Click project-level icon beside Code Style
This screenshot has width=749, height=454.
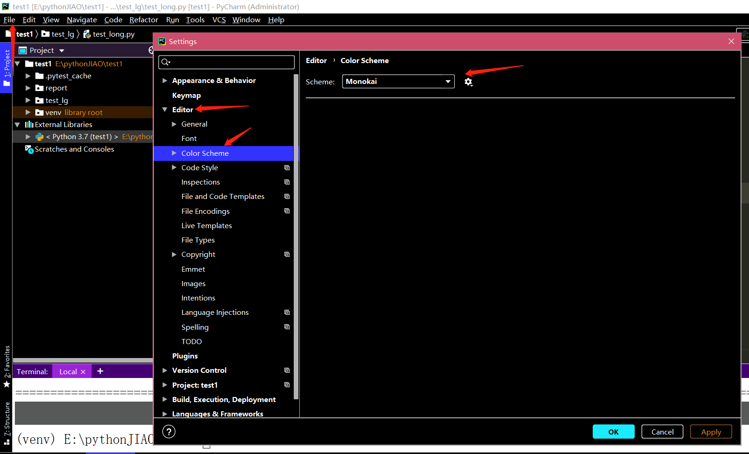[x=287, y=168]
